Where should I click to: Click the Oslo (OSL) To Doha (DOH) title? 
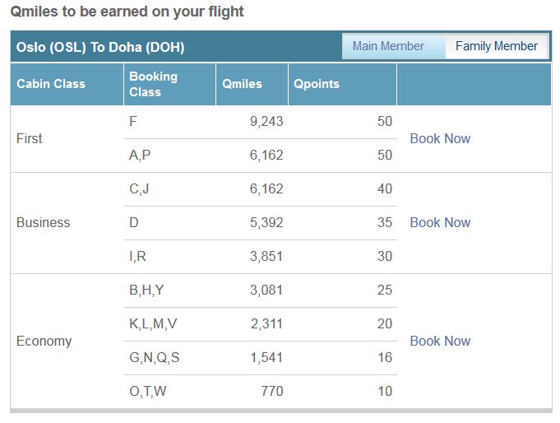pos(100,47)
